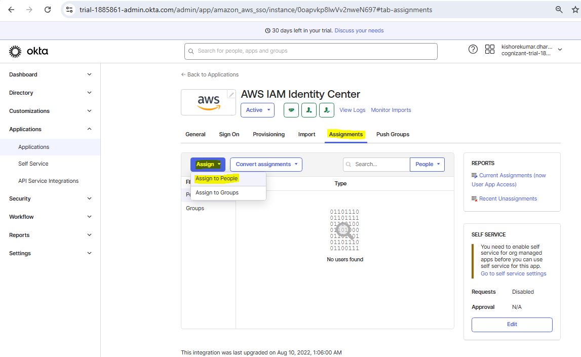Expand the Security sidebar section

coord(50,199)
